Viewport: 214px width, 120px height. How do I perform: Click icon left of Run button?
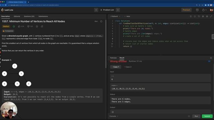(189, 116)
